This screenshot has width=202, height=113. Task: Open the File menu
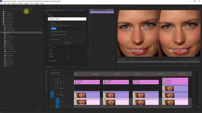[2, 3]
